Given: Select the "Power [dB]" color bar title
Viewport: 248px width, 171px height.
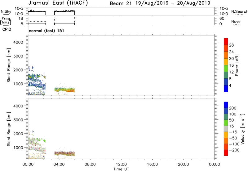Looking at the screenshot, I should (237, 65).
